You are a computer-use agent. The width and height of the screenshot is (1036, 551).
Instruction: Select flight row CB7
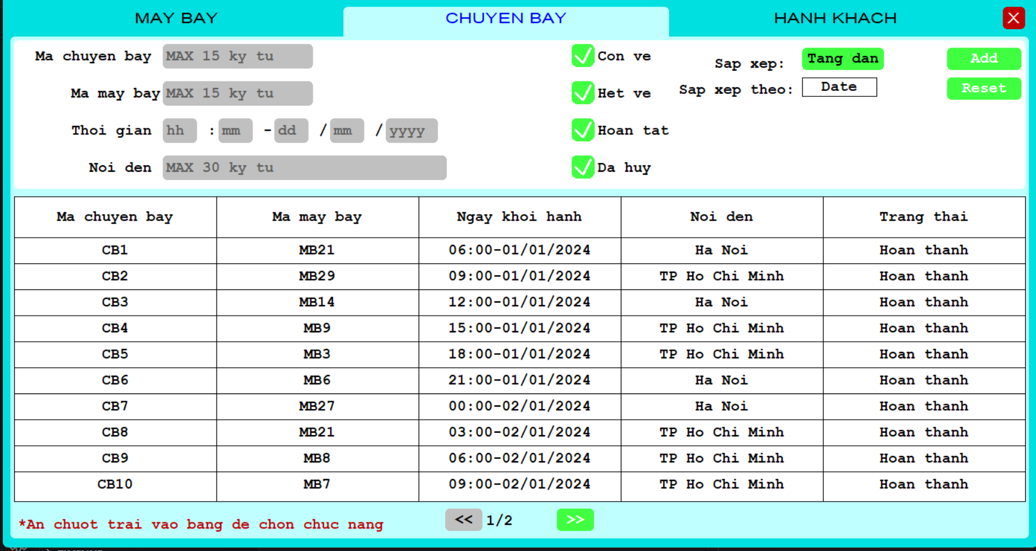tap(520, 407)
